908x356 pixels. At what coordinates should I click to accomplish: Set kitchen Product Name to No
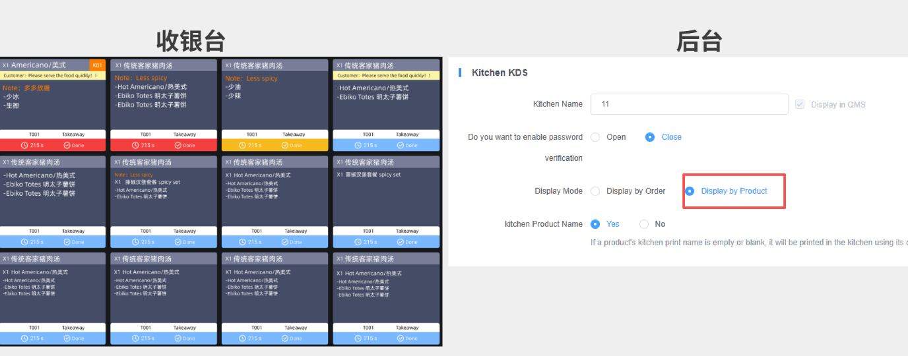click(644, 224)
